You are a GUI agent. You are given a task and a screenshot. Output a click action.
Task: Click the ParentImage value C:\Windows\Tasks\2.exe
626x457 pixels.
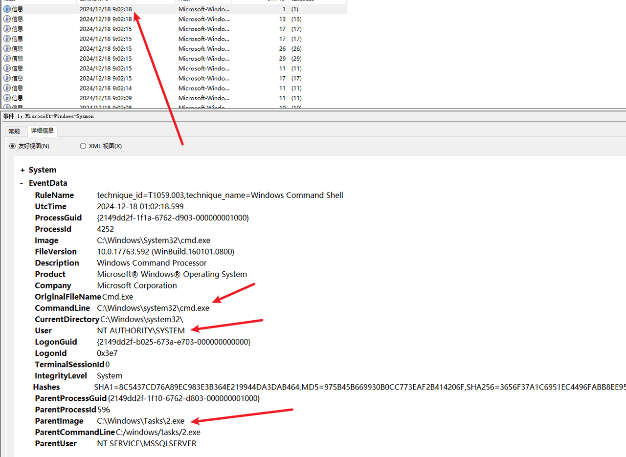(x=141, y=421)
